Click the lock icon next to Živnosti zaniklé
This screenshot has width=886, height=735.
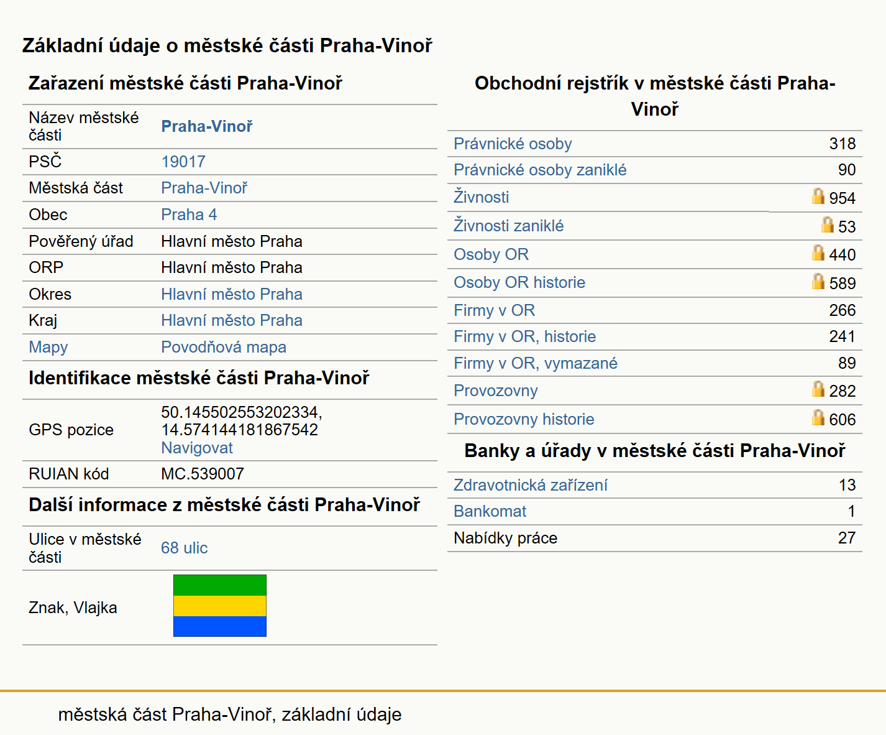point(827,224)
